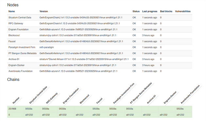Click the Name column header
The height and width of the screenshot is (121, 206).
click(11, 11)
